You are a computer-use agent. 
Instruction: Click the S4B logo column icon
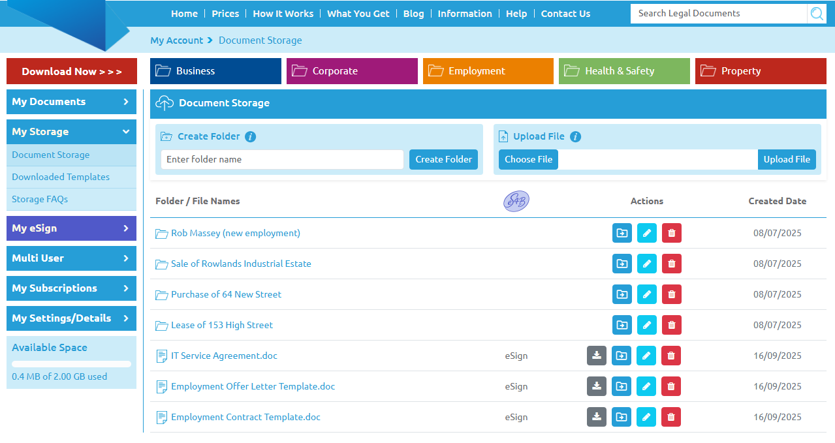coord(516,201)
